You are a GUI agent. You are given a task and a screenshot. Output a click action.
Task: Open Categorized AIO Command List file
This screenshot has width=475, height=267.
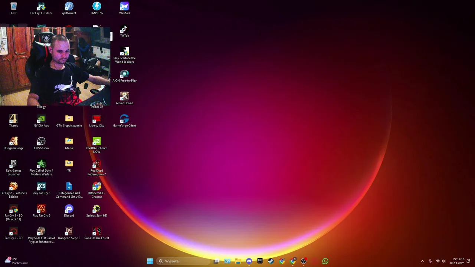tap(69, 191)
